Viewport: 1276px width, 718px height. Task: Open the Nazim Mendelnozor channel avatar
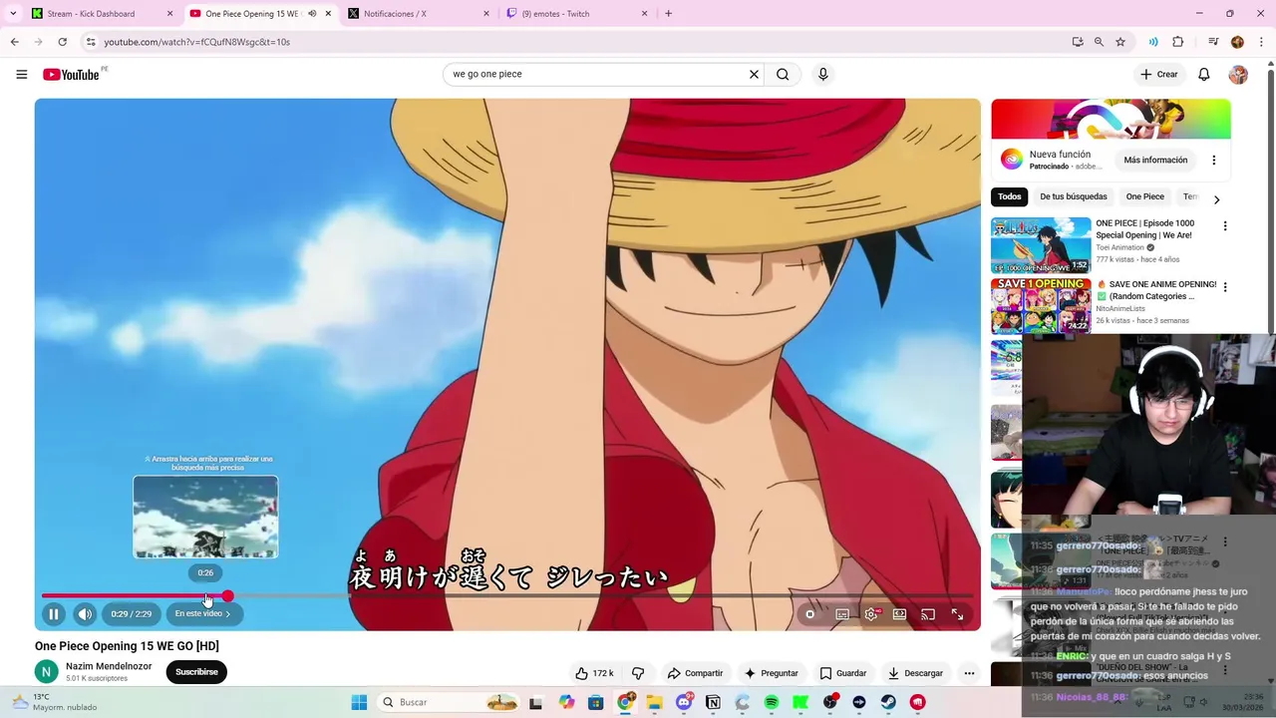point(47,672)
